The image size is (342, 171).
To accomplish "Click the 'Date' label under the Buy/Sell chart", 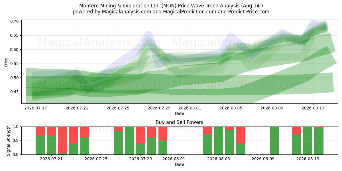I will click(180, 164).
